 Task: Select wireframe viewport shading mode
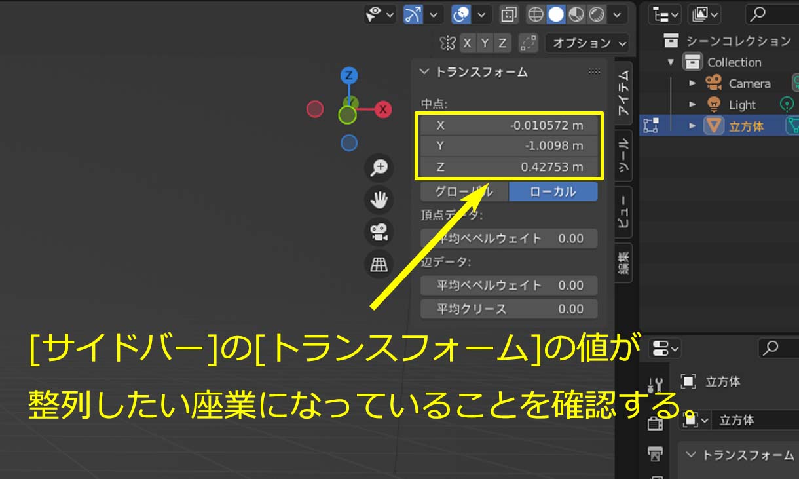(536, 14)
